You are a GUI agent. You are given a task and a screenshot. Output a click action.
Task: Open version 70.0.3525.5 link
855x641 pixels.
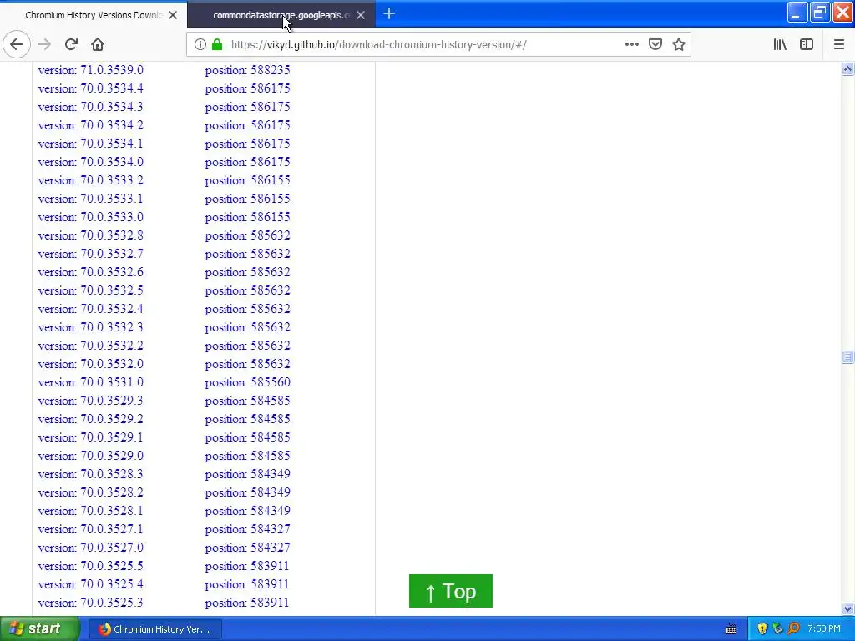90,566
